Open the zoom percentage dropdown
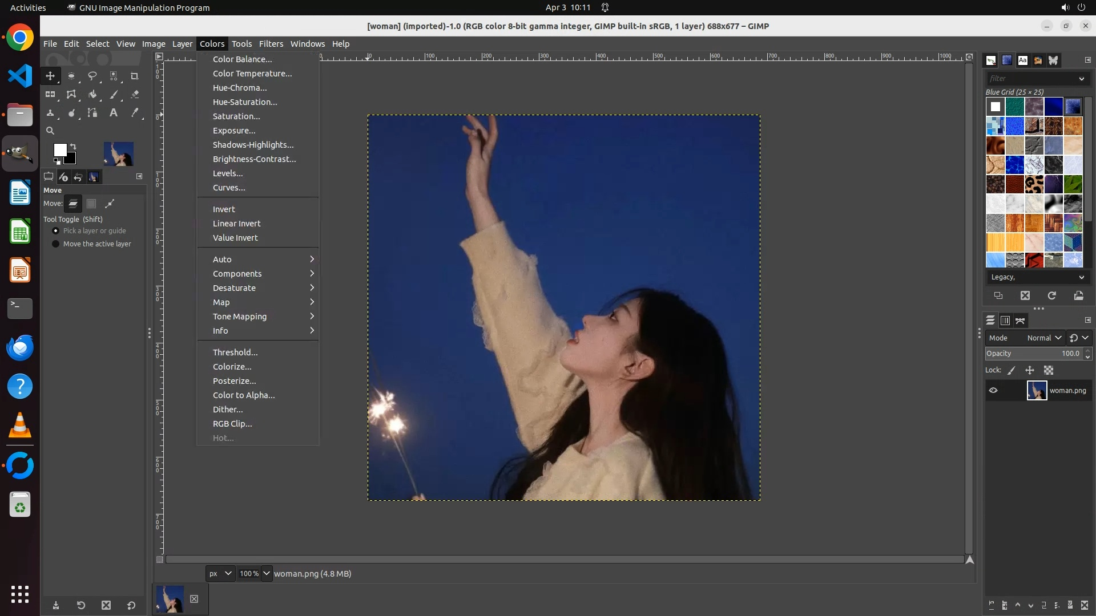Viewport: 1096px width, 616px height. 267,573
